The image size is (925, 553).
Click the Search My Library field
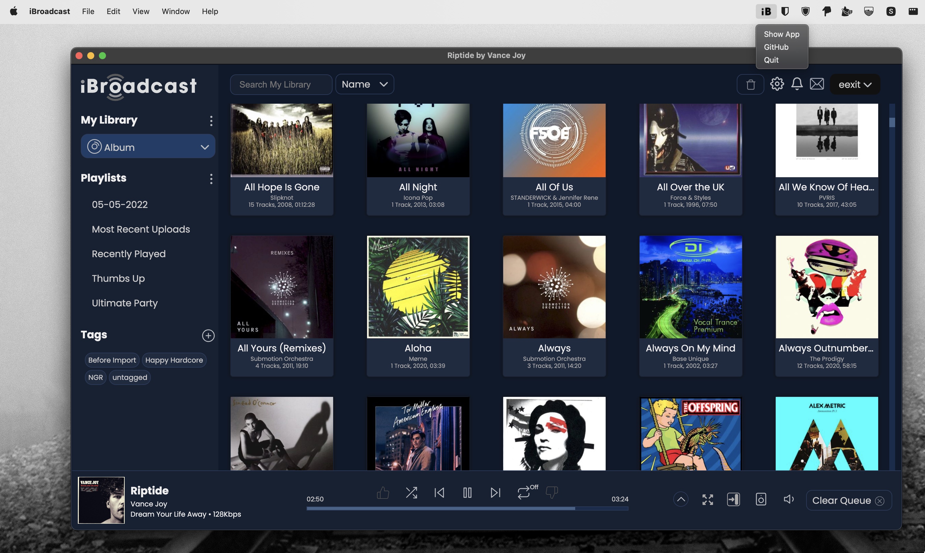coord(281,85)
